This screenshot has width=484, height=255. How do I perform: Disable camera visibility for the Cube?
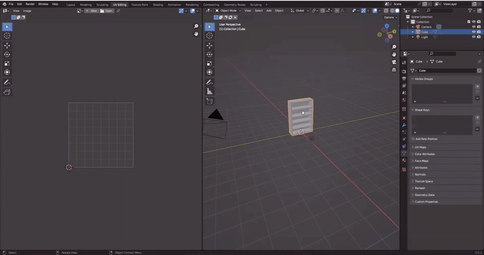tap(479, 31)
